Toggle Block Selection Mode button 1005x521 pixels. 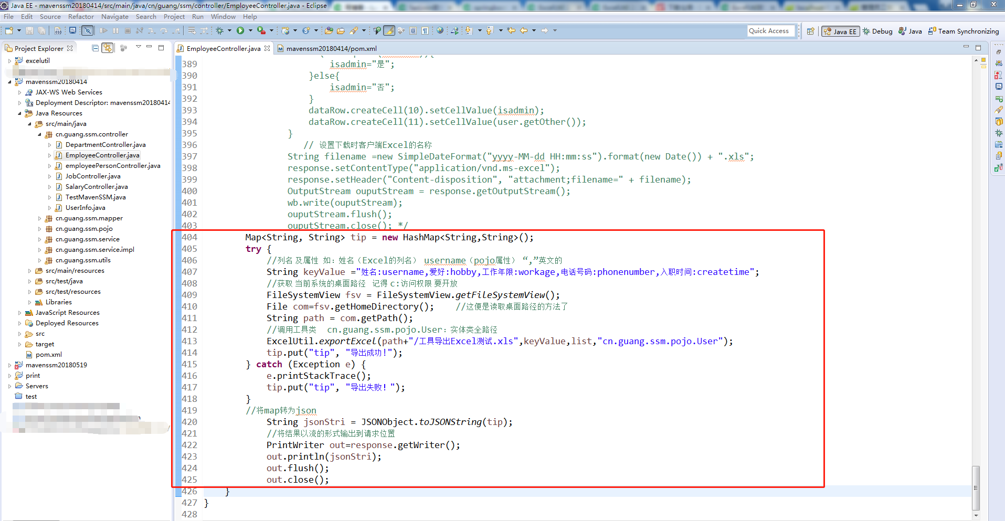(413, 31)
